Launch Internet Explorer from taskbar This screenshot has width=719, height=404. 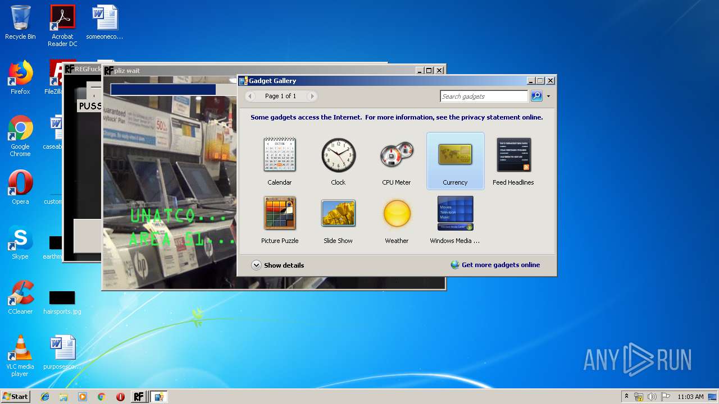pyautogui.click(x=45, y=397)
